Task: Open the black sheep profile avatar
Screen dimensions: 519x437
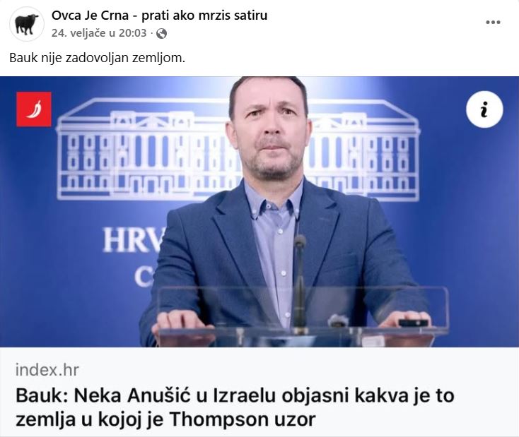Action: point(27,24)
